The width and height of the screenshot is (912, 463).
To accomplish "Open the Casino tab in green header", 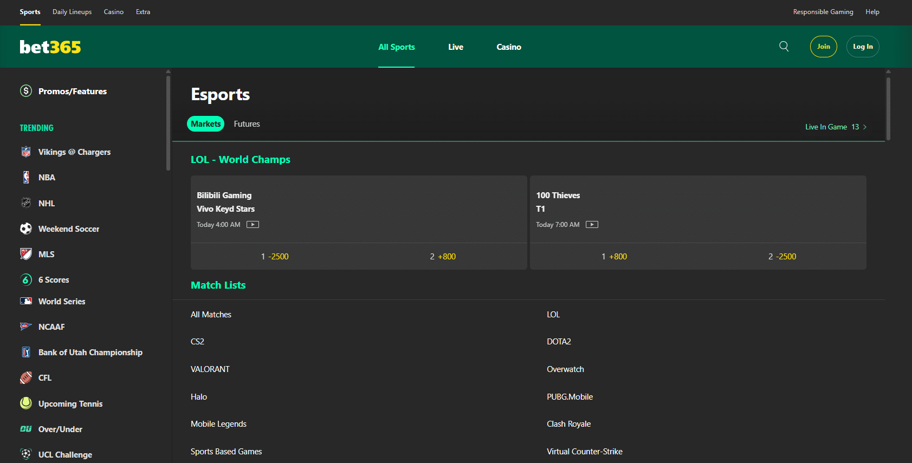I will [509, 47].
